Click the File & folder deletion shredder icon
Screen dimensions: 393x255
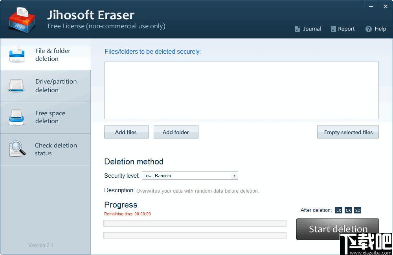(17, 54)
